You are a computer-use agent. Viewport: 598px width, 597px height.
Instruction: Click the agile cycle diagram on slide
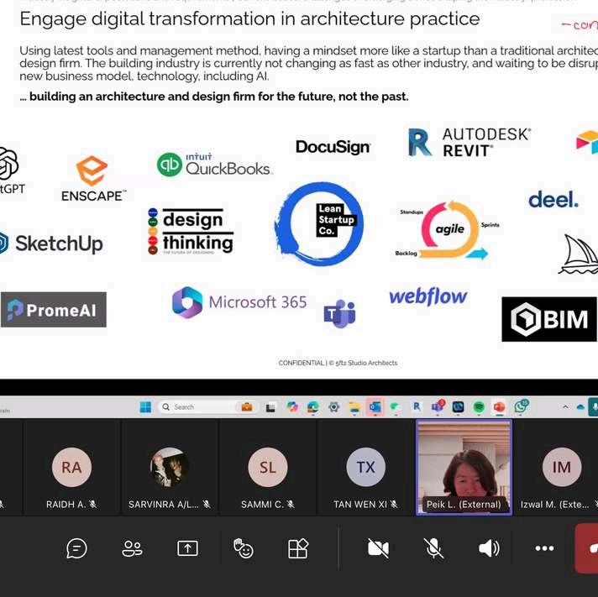447,230
